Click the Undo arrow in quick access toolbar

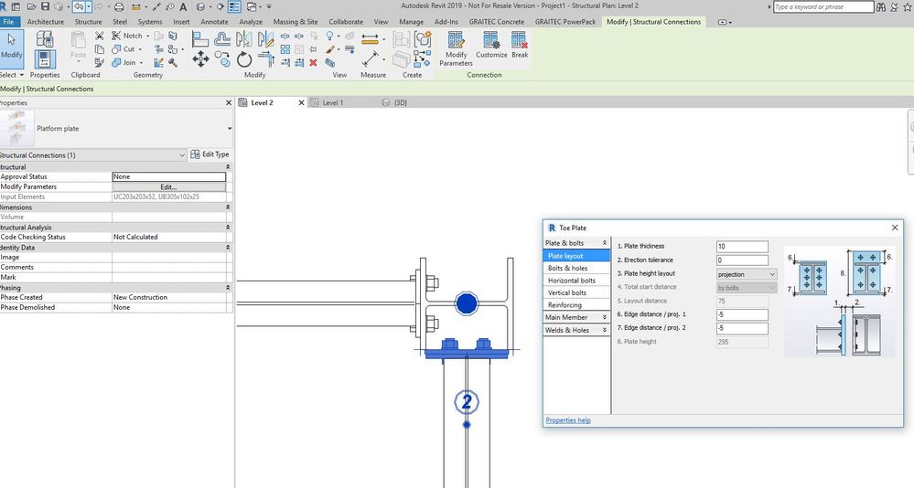[x=78, y=7]
